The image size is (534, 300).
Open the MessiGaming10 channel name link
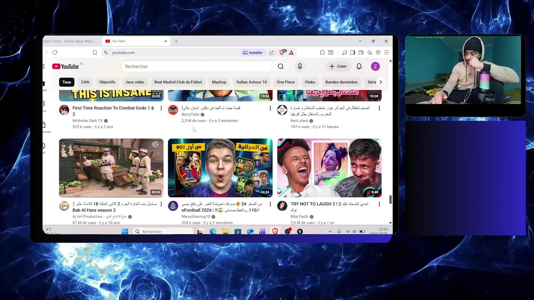pyautogui.click(x=196, y=217)
